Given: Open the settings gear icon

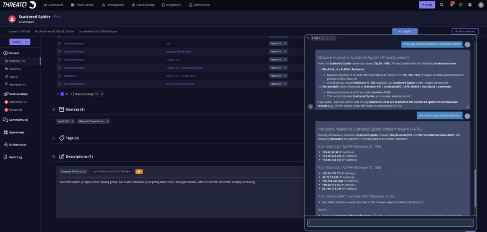Looking at the screenshot, I should point(470,5).
